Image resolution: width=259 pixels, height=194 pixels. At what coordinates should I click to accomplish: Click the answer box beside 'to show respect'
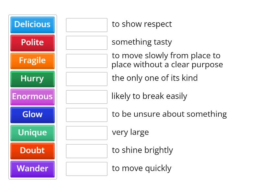pyautogui.click(x=86, y=25)
